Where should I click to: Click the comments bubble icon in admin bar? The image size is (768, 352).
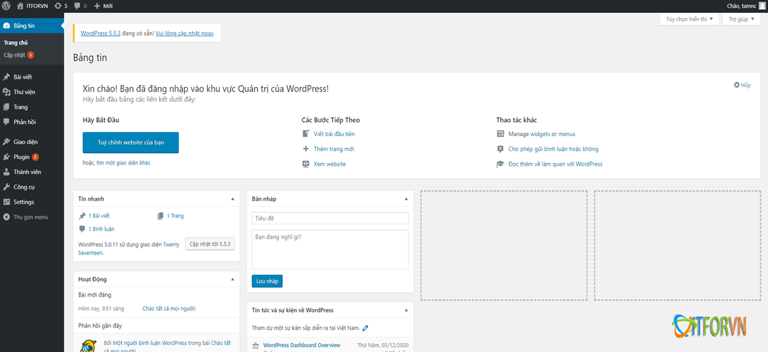click(x=77, y=6)
